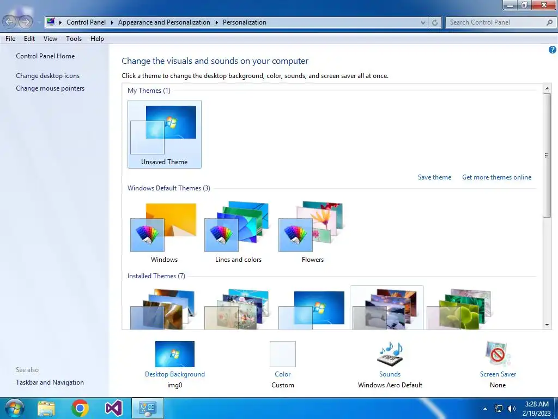558x419 pixels.
Task: Click Get more themes online link
Action: 496,177
